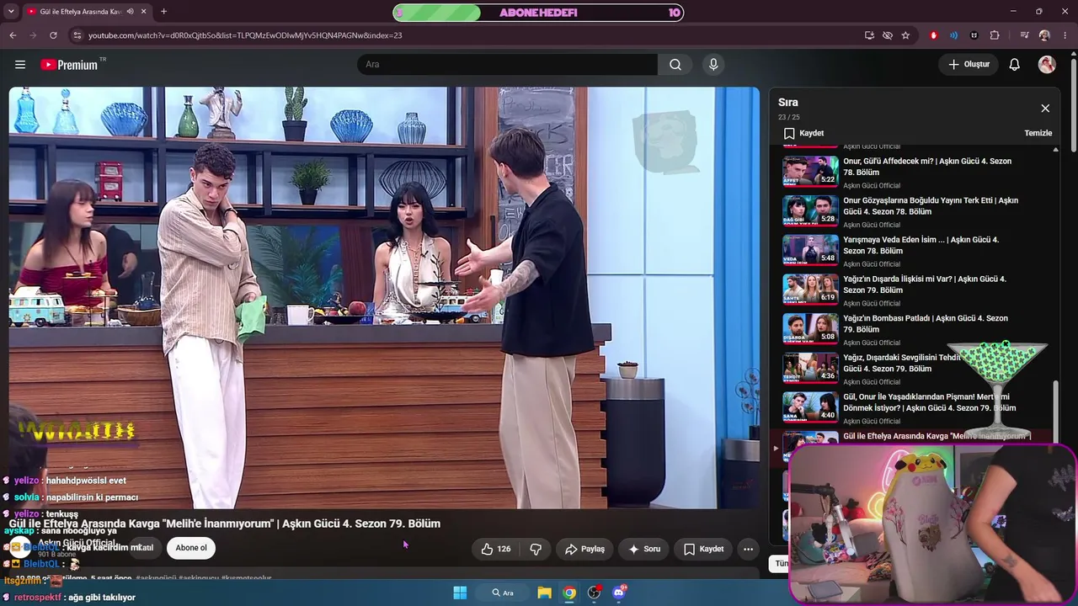Viewport: 1078px width, 606px height.
Task: Start voice search with the microphone
Action: click(713, 65)
